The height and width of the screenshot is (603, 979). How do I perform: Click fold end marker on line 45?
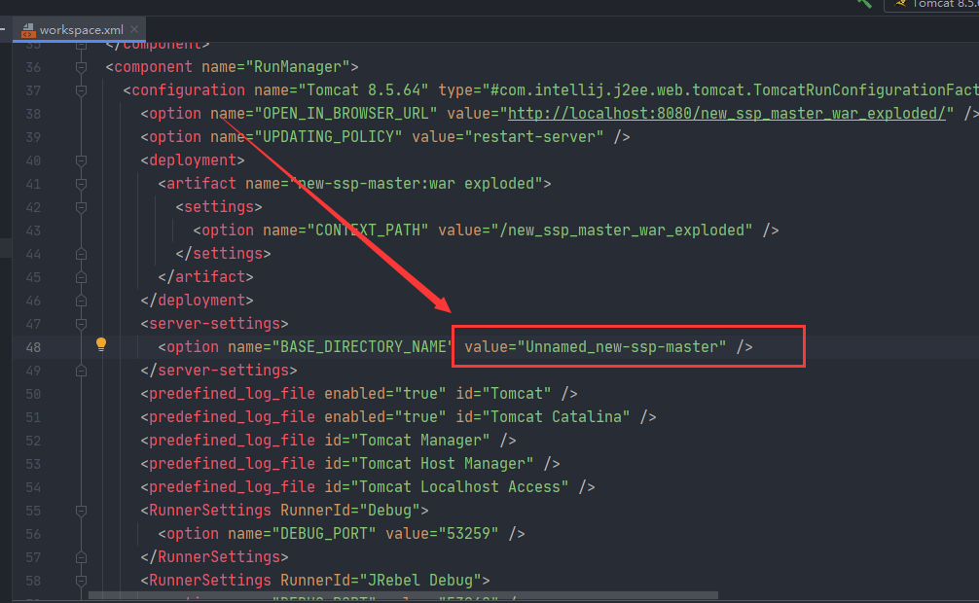pos(81,277)
